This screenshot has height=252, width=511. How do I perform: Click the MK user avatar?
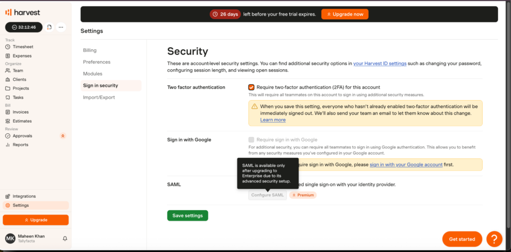10,239
